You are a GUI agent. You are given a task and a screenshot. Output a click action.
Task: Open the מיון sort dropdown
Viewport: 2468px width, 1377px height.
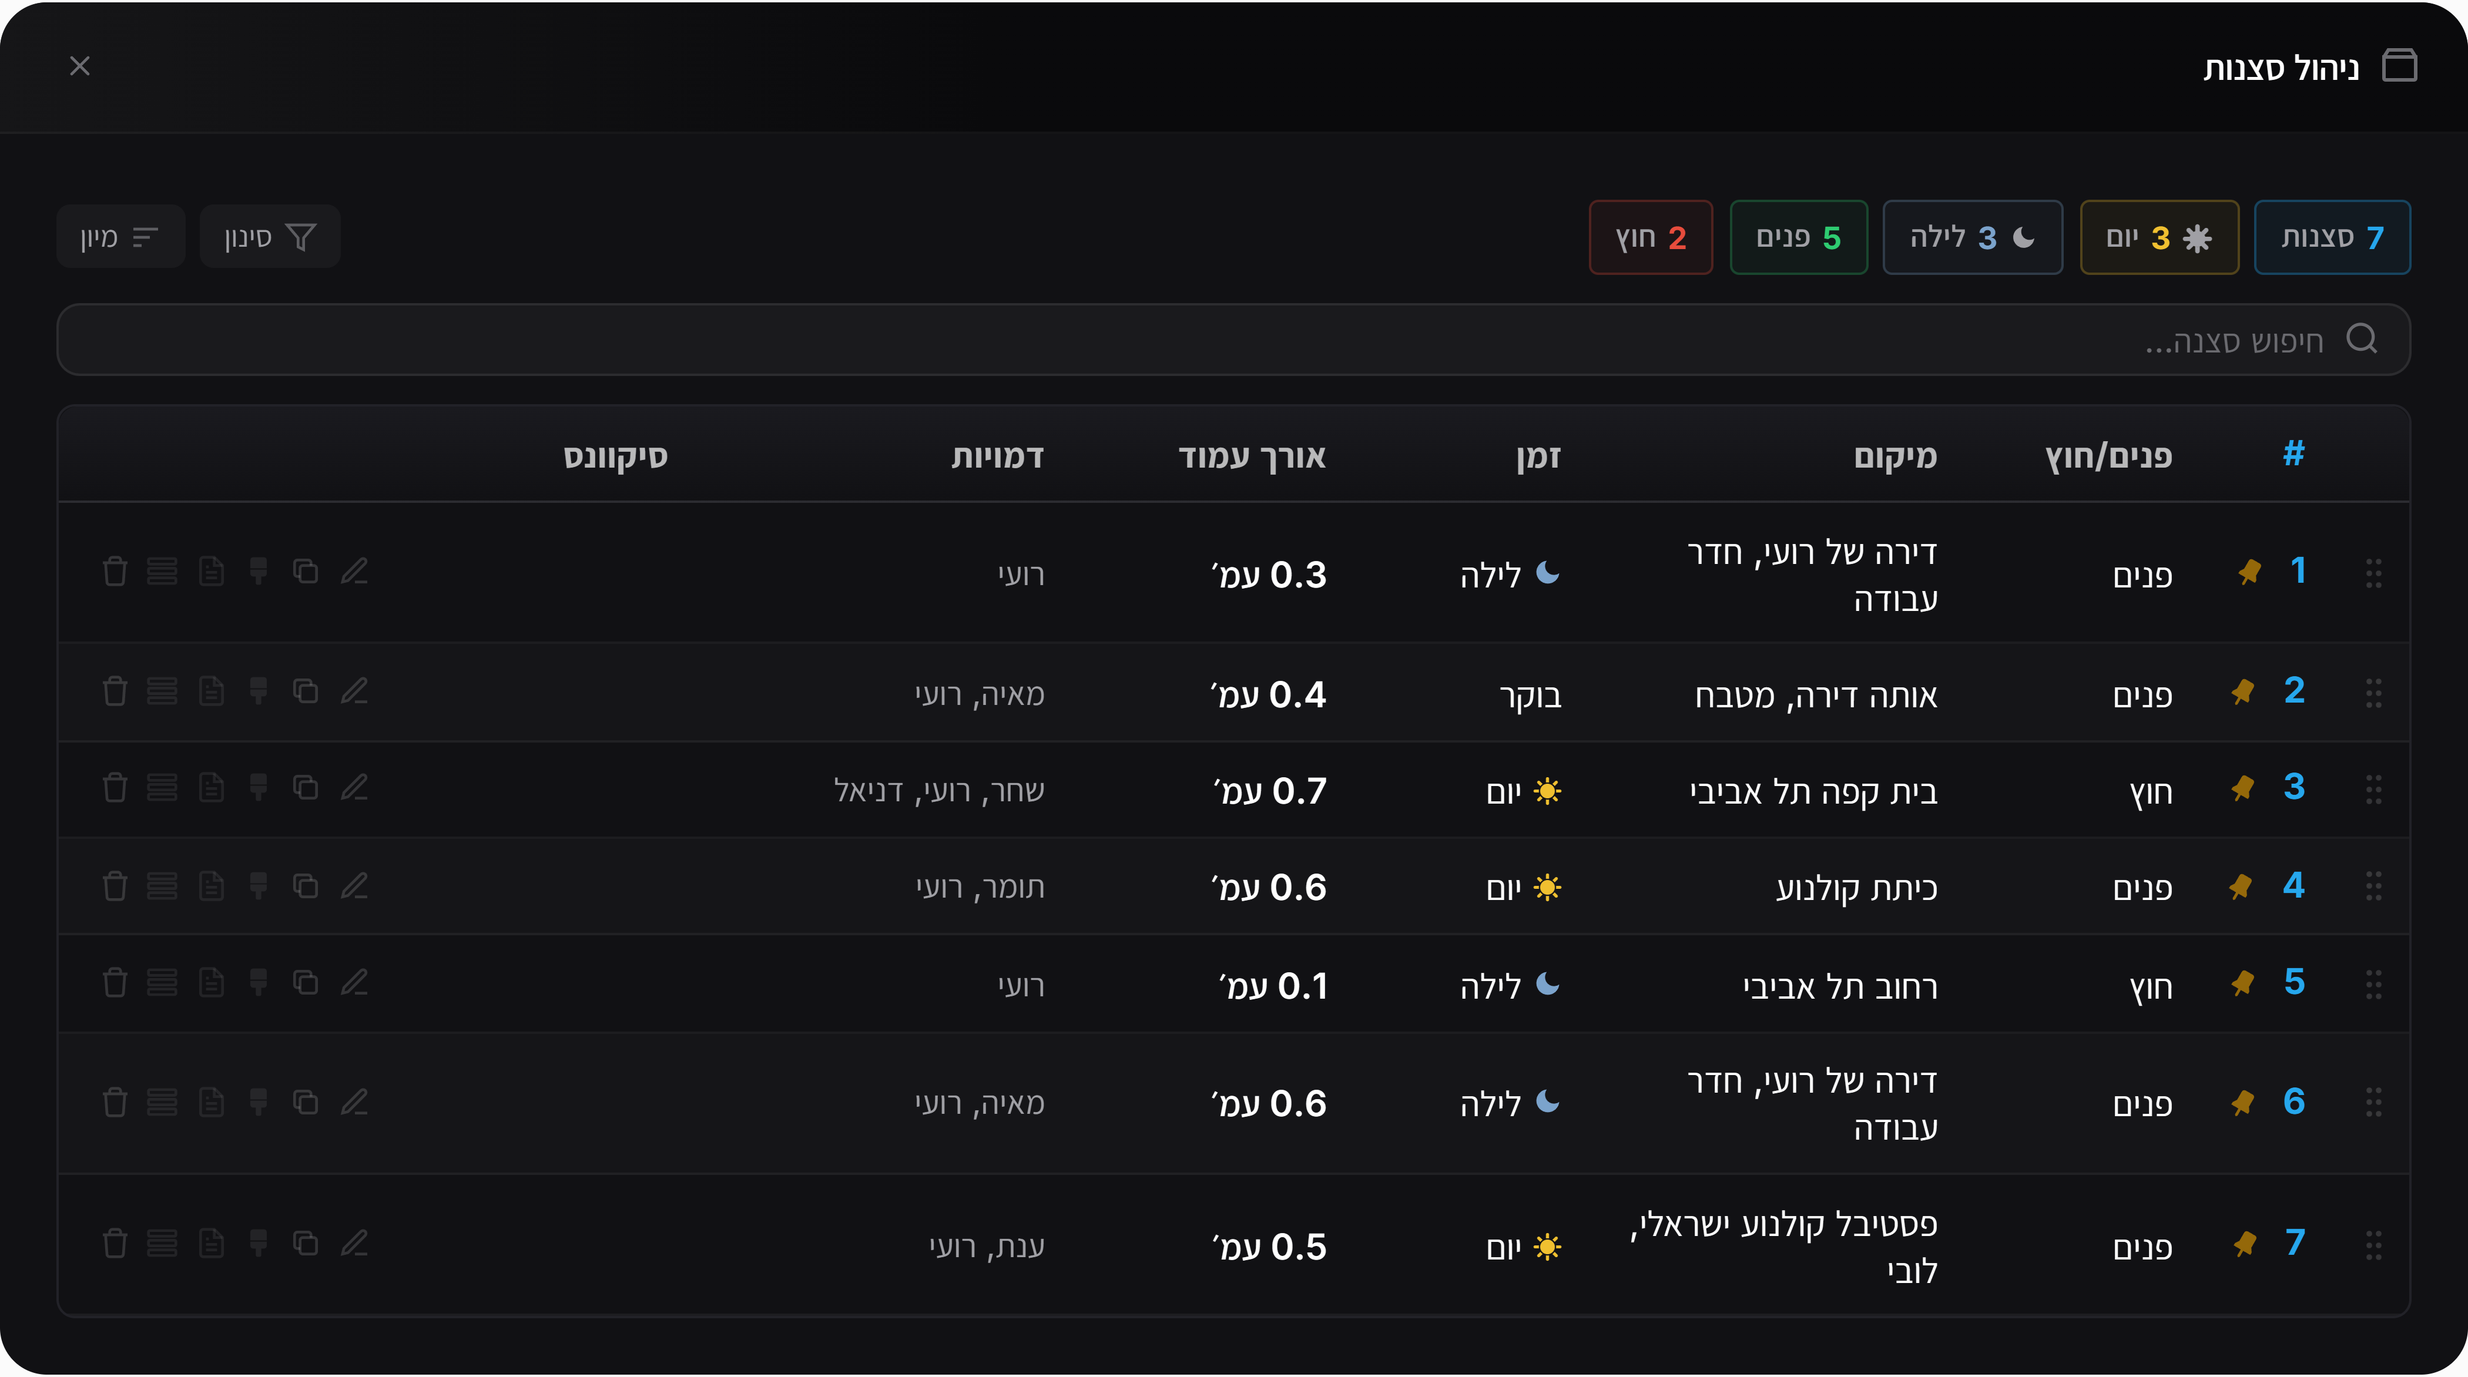pyautogui.click(x=120, y=237)
